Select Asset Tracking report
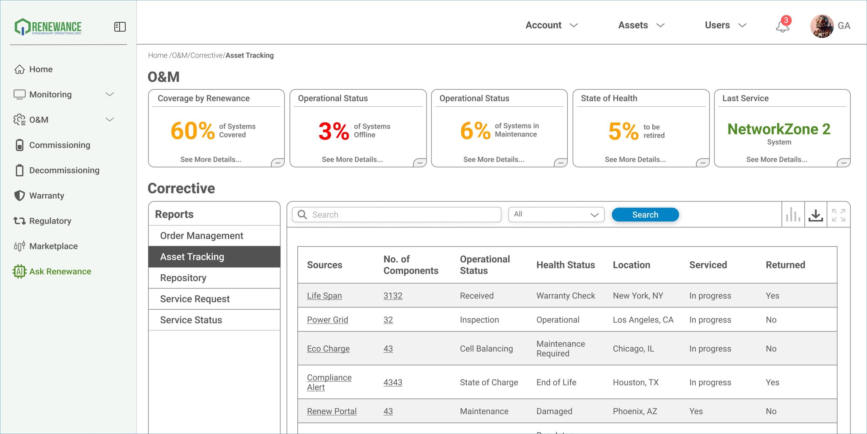The height and width of the screenshot is (434, 867). [214, 257]
